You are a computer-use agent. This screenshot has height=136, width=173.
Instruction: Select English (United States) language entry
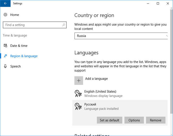click(x=120, y=94)
